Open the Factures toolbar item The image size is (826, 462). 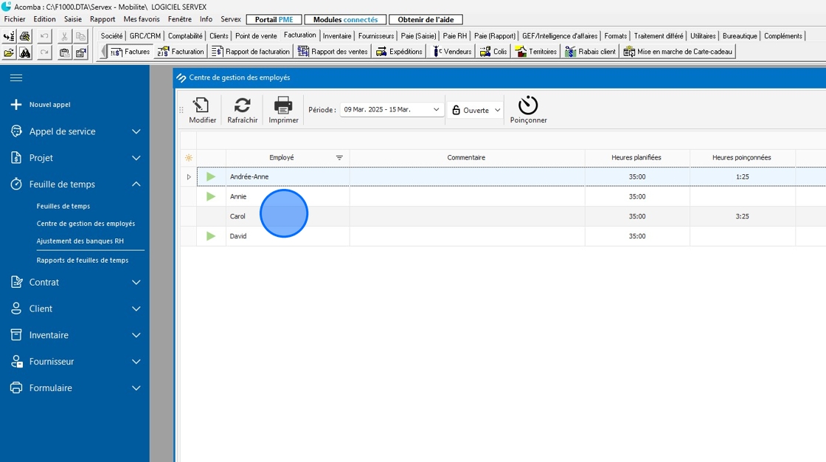(130, 52)
